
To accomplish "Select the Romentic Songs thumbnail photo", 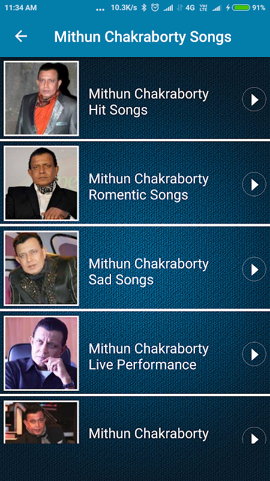I will point(41,183).
